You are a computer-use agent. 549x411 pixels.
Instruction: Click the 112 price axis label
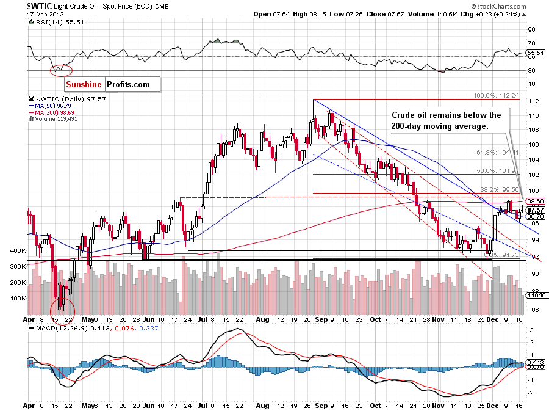533,101
